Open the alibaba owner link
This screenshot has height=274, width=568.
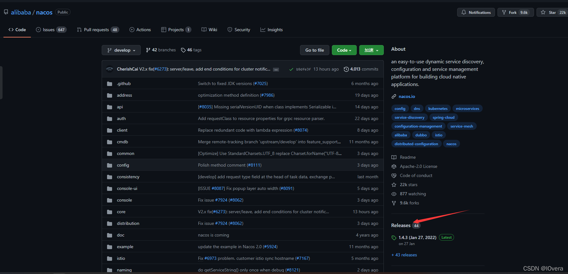coord(21,12)
